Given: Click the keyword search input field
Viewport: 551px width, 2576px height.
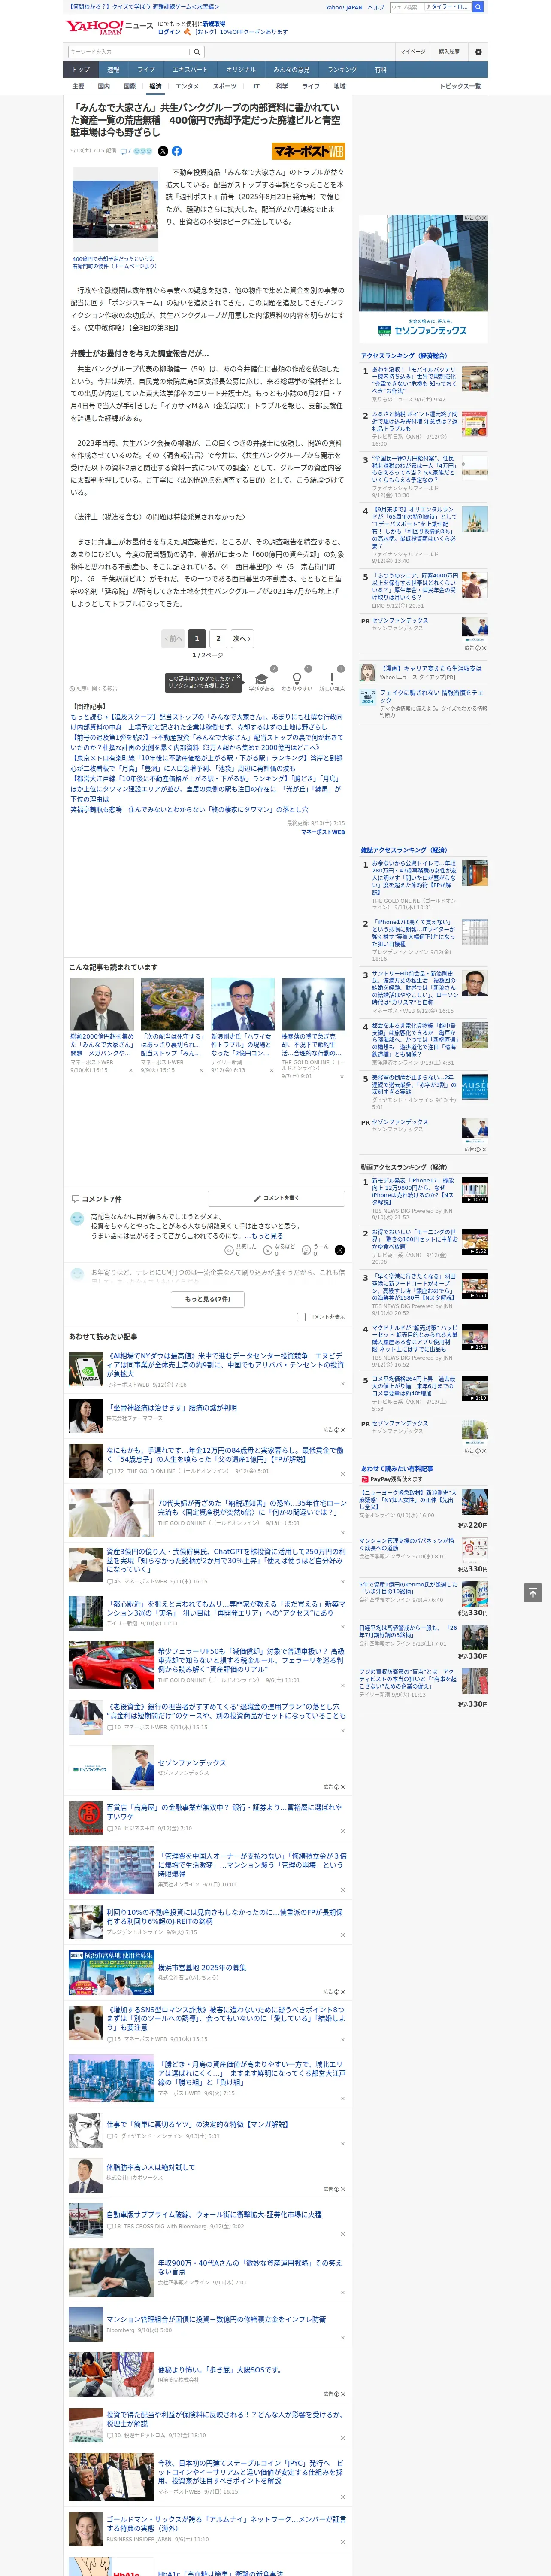Looking at the screenshot, I should [129, 52].
